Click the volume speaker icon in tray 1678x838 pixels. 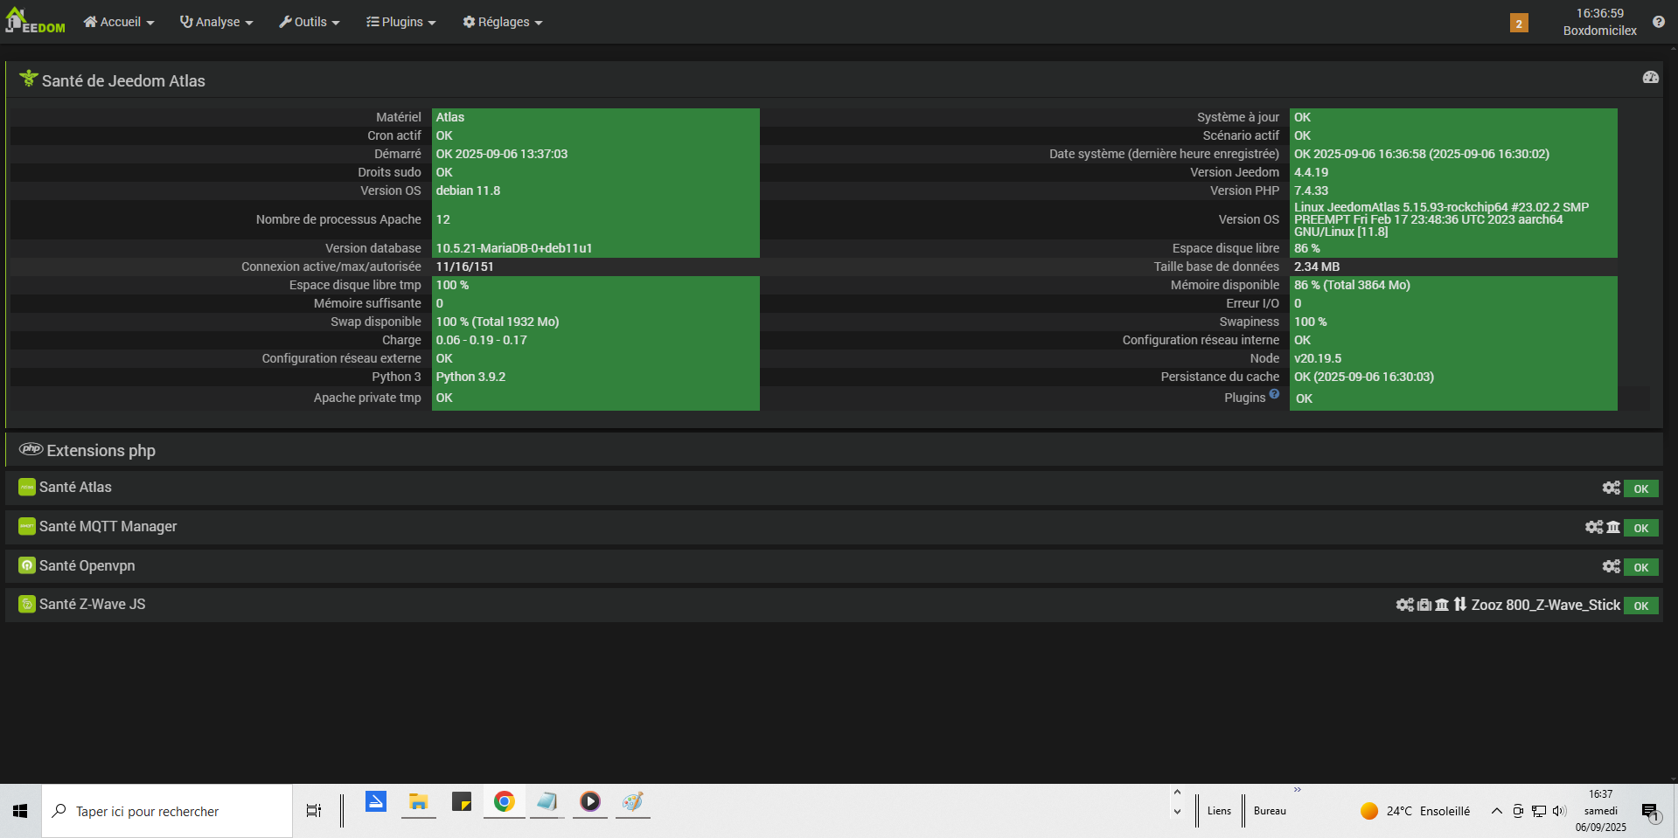pos(1559,811)
